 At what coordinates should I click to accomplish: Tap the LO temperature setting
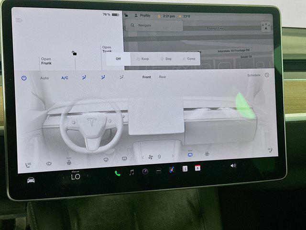pyautogui.click(x=76, y=177)
